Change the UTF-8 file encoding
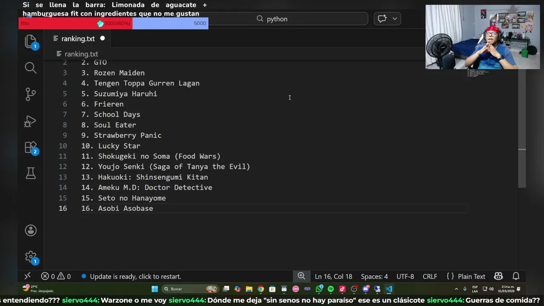The image size is (544, 306). pos(405,276)
